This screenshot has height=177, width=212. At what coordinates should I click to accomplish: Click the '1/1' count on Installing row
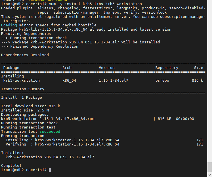click(200, 140)
